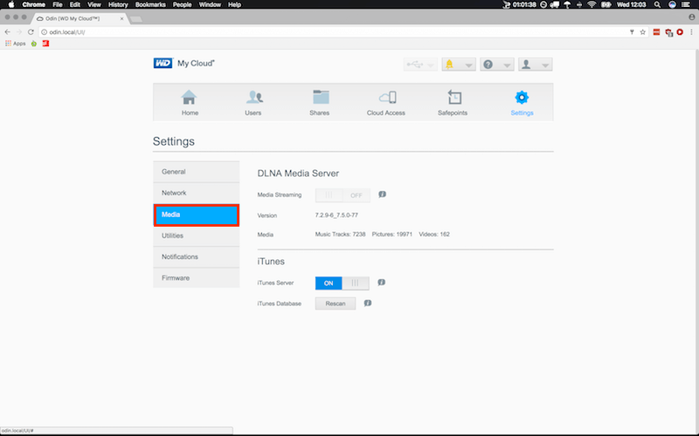Open Spotlight search magnifier
The image size is (699, 436).
[657, 4]
